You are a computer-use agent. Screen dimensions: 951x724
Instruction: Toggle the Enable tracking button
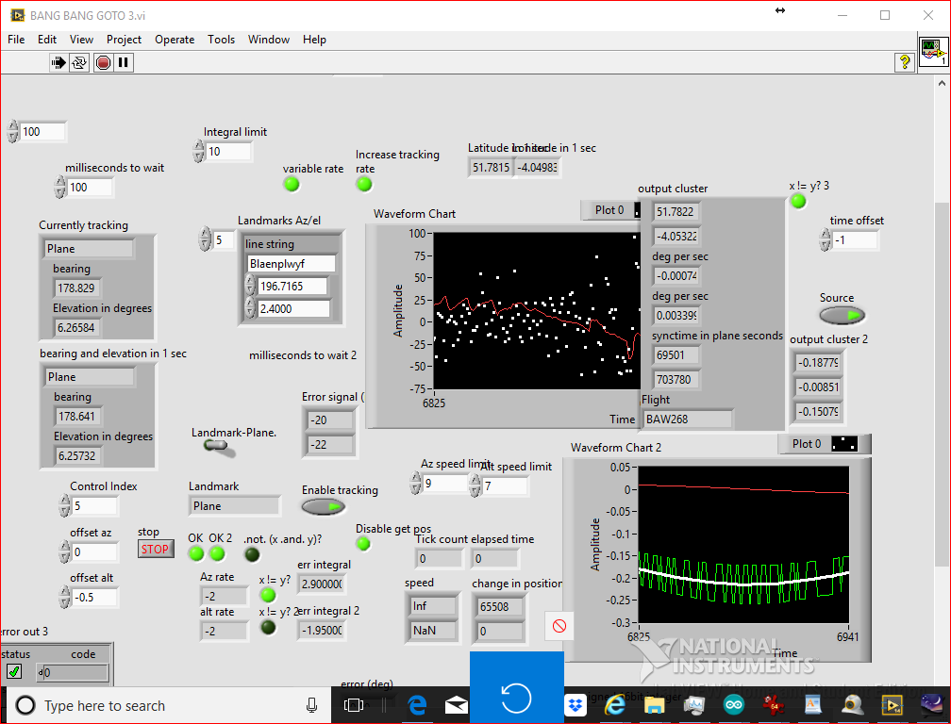pos(324,507)
